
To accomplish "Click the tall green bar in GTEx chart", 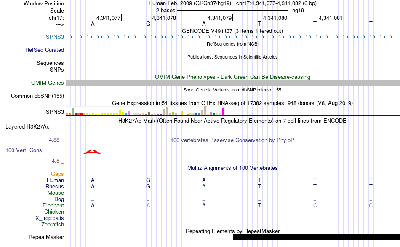I will point(73,111).
